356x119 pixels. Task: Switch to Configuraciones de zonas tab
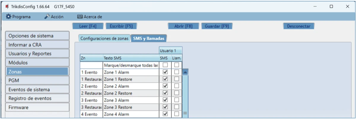(105, 38)
